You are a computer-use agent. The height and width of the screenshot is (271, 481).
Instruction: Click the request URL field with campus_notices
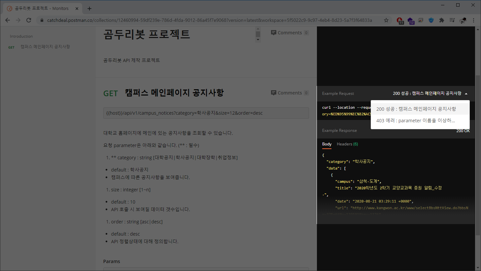point(206,113)
